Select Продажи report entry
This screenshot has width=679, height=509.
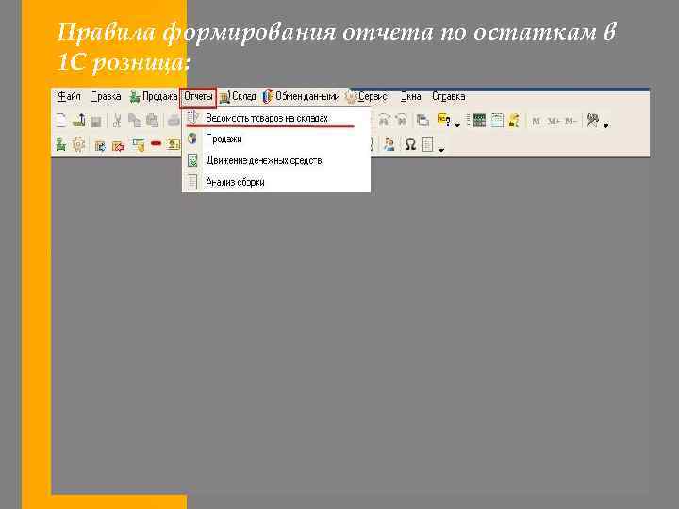(276, 139)
